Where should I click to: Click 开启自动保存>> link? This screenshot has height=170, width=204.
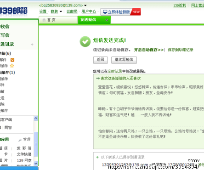[x=149, y=50]
